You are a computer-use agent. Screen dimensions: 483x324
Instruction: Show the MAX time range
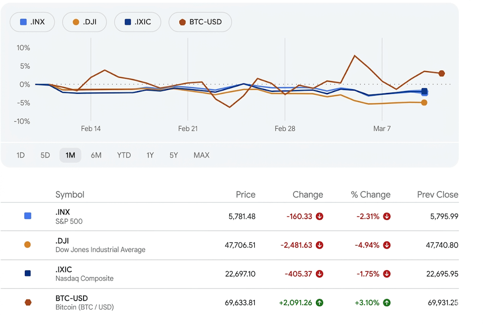click(x=201, y=155)
